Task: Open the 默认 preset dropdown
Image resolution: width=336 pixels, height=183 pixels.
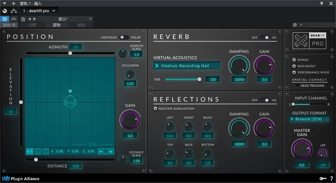Action: click(65, 19)
